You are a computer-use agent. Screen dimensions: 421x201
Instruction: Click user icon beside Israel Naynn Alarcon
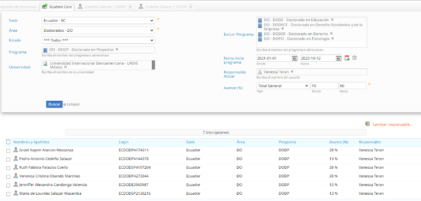point(15,150)
